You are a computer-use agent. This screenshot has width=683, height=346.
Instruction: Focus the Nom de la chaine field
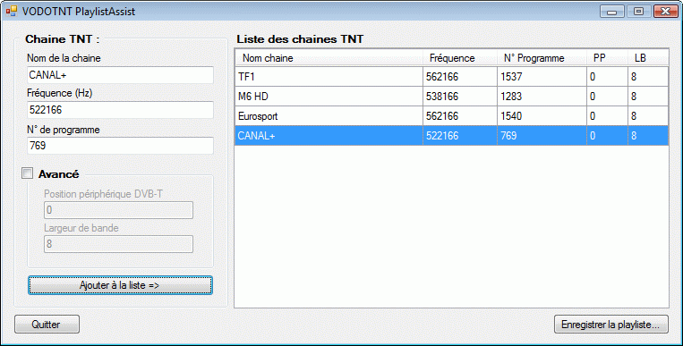(120, 75)
